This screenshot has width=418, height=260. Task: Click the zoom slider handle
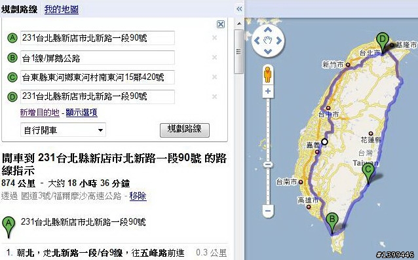pos(268,164)
